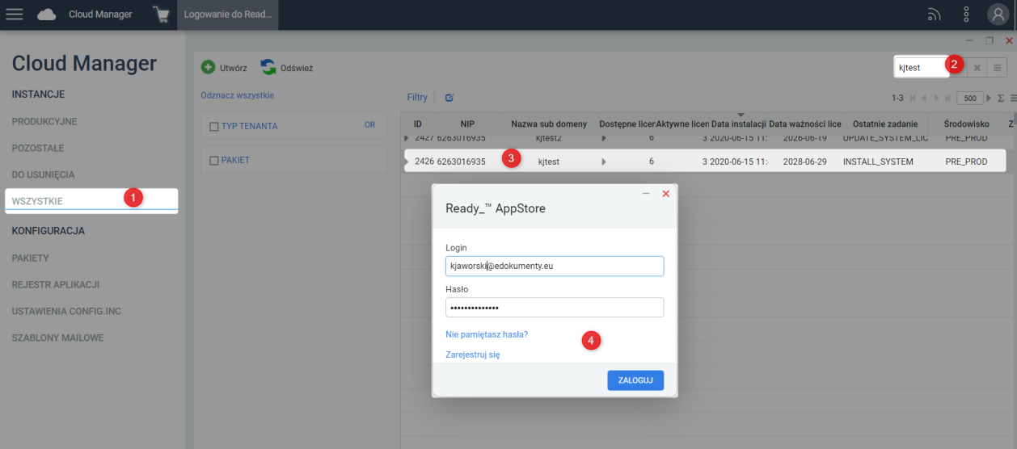Sort by Dostępne licencje column header
The height and width of the screenshot is (449, 1017).
tap(626, 124)
